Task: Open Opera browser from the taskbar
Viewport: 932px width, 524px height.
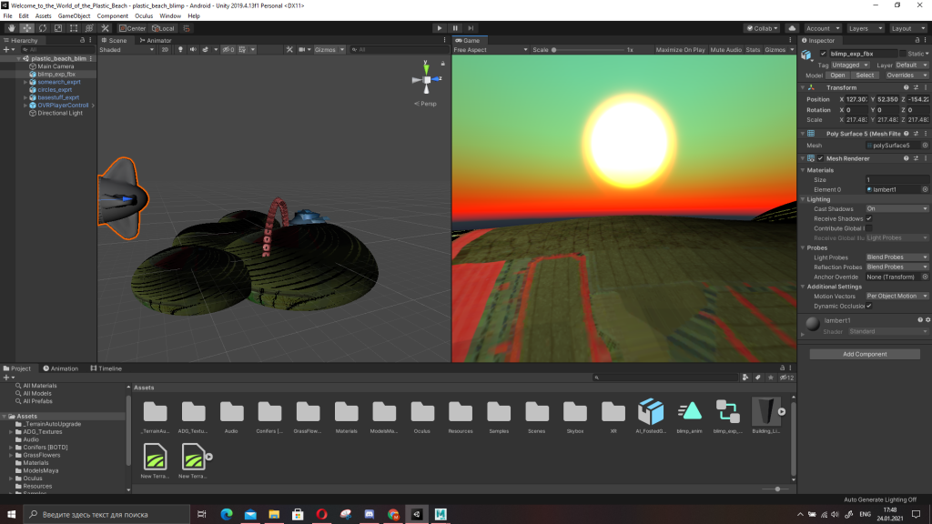Action: [x=321, y=515]
